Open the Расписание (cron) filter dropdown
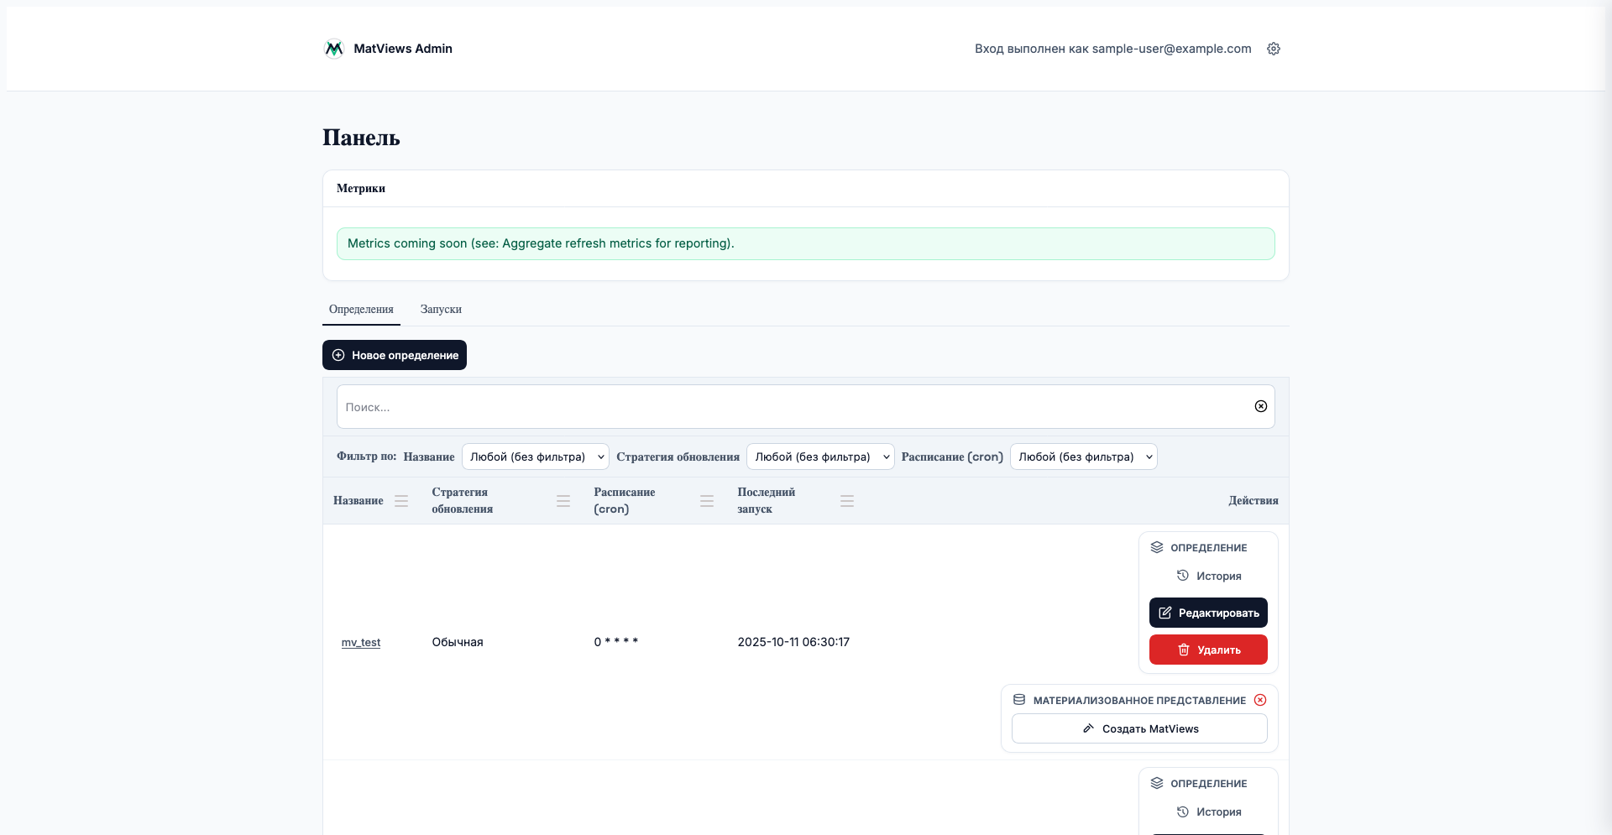Viewport: 1612px width, 835px height. pos(1083,457)
